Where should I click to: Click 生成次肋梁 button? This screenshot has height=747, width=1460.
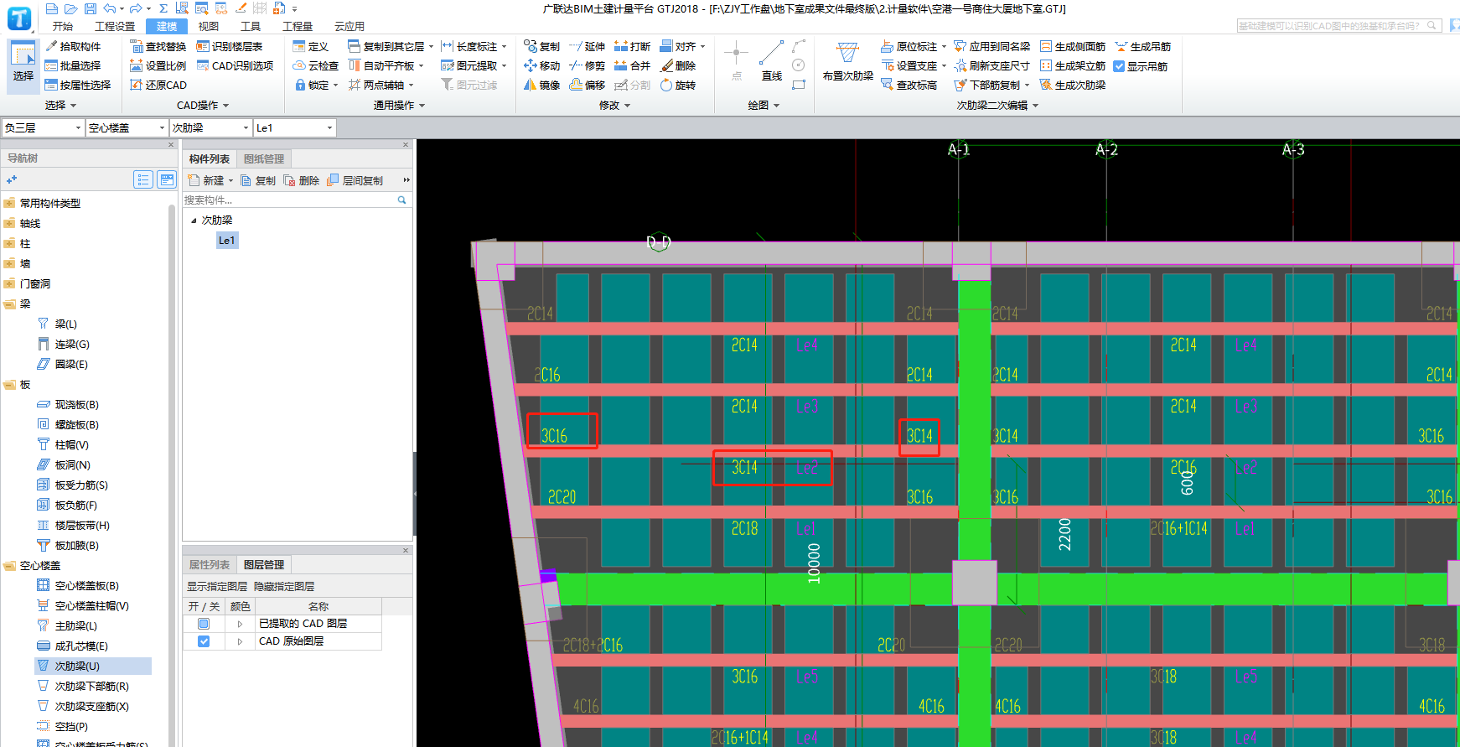1073,85
